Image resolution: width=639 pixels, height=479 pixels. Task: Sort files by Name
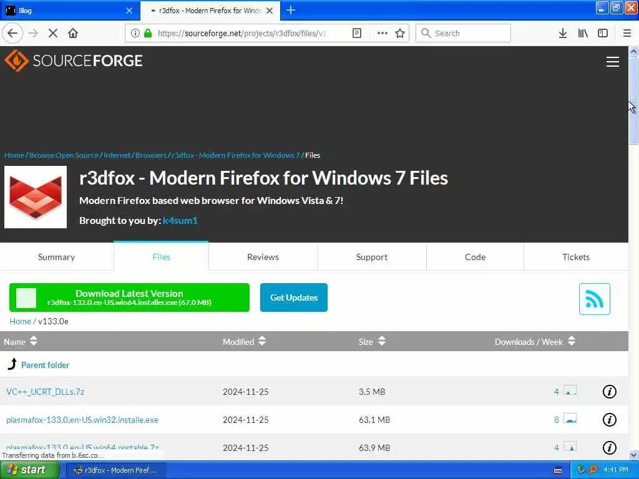pyautogui.click(x=21, y=341)
